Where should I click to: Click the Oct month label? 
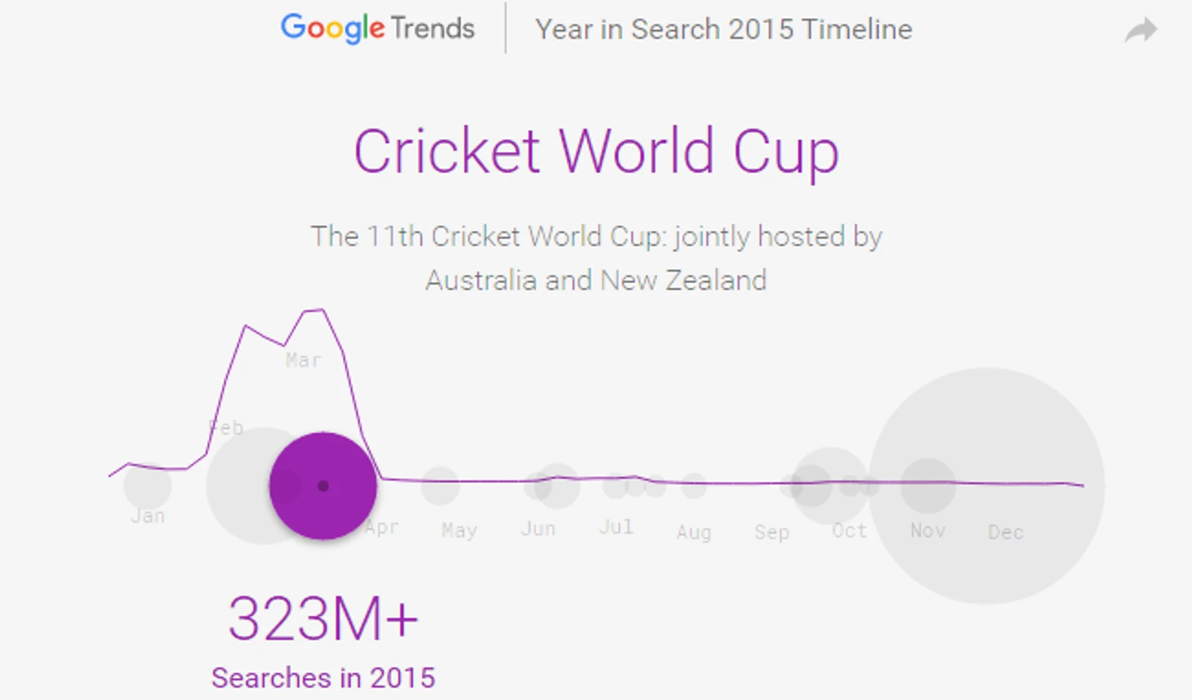pyautogui.click(x=849, y=531)
